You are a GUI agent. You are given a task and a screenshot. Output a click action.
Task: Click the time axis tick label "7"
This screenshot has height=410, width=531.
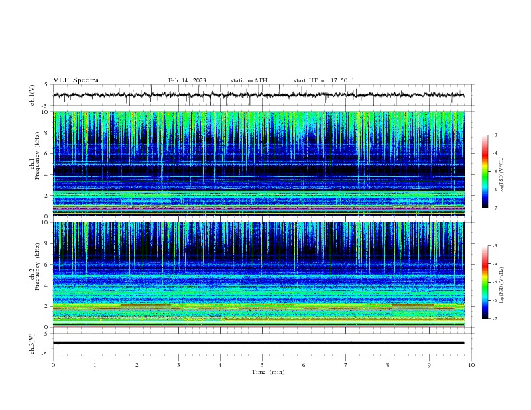(346, 365)
